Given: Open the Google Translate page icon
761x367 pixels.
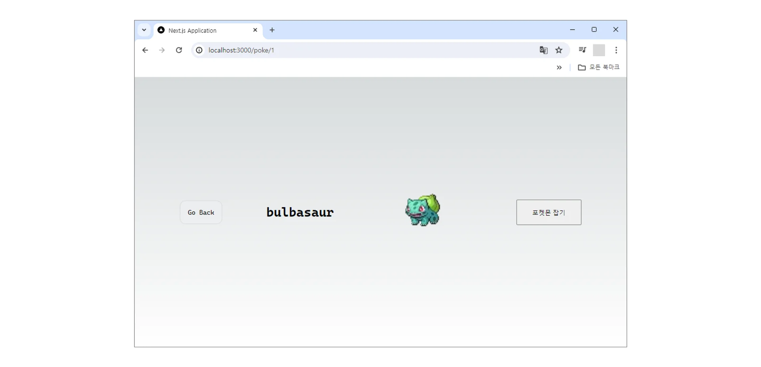Looking at the screenshot, I should click(x=543, y=50).
